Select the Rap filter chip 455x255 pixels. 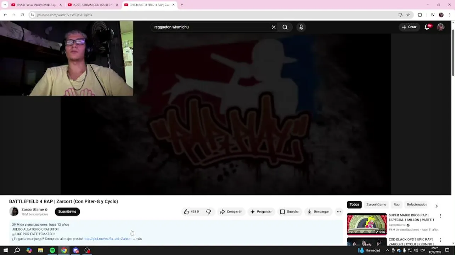(x=397, y=204)
